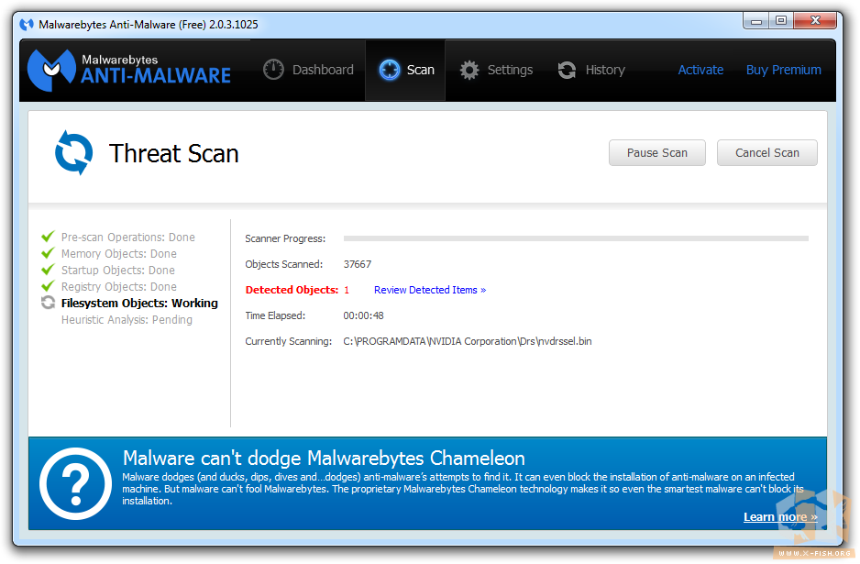Click Memory Objects: Done text
The width and height of the screenshot is (860, 564).
119,253
